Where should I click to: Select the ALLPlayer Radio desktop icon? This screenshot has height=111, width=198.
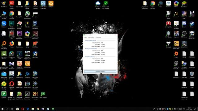click(35, 75)
